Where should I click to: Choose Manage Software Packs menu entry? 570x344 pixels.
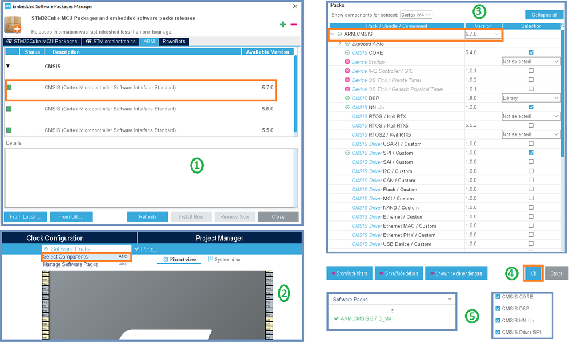click(x=86, y=264)
